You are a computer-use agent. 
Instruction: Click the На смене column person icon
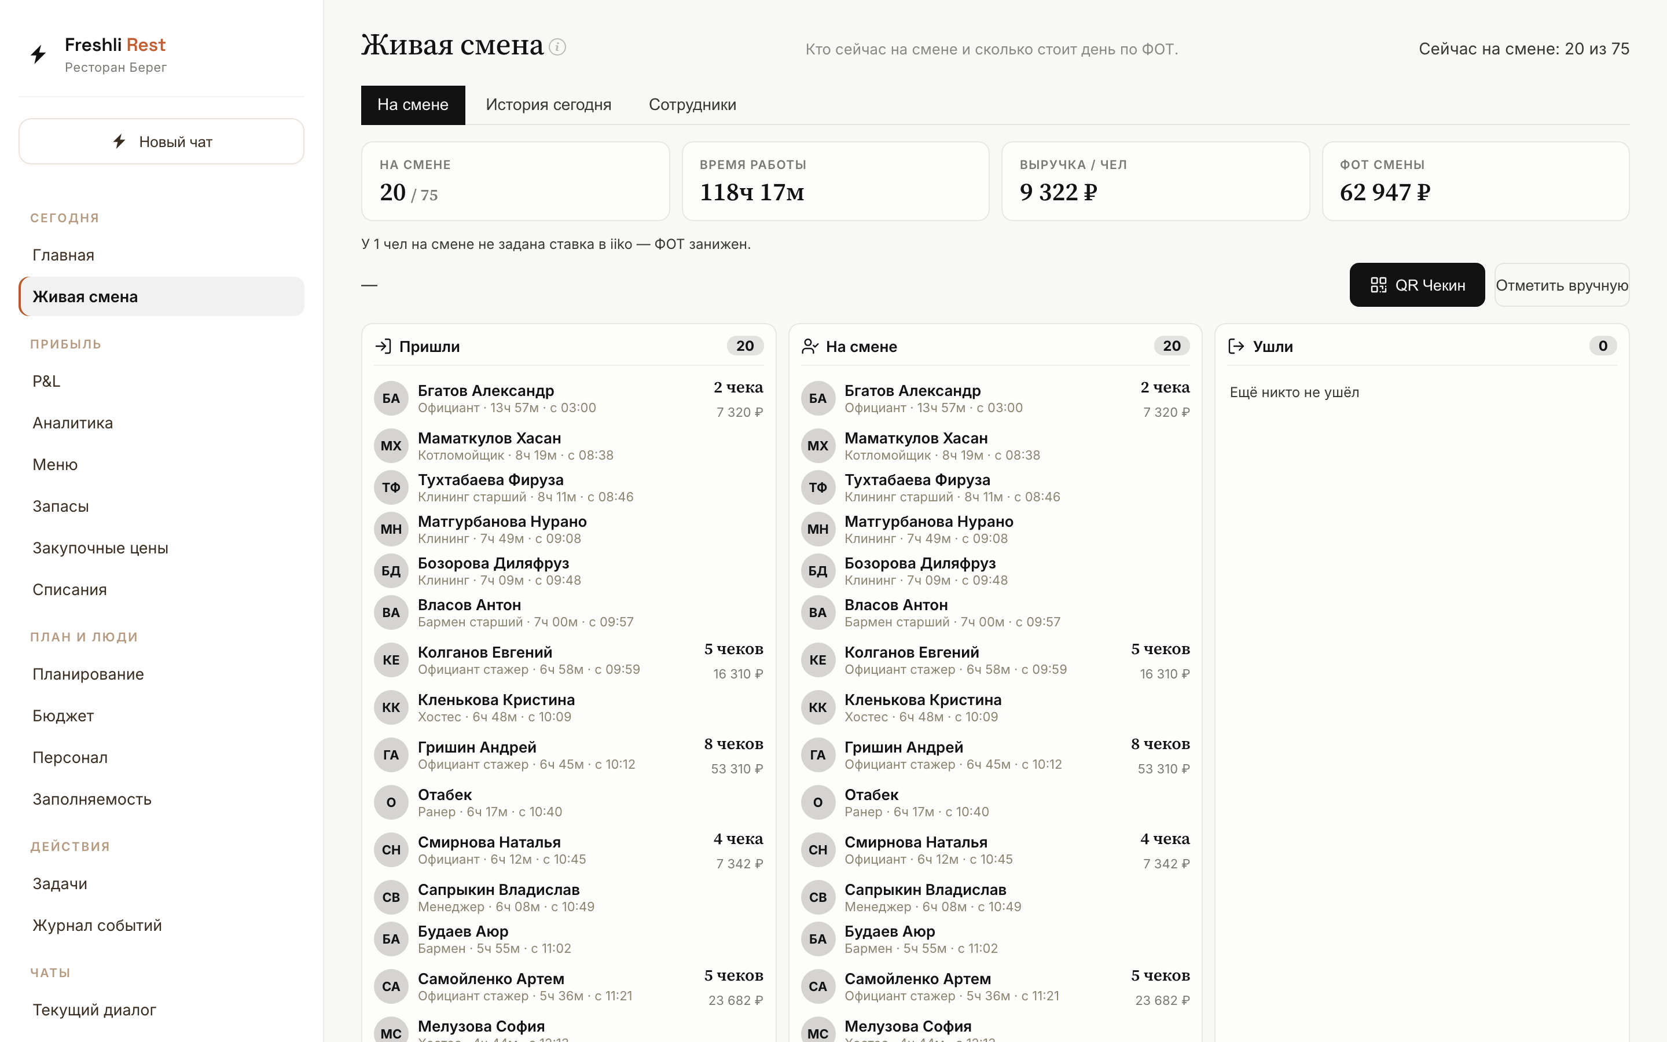click(x=810, y=346)
